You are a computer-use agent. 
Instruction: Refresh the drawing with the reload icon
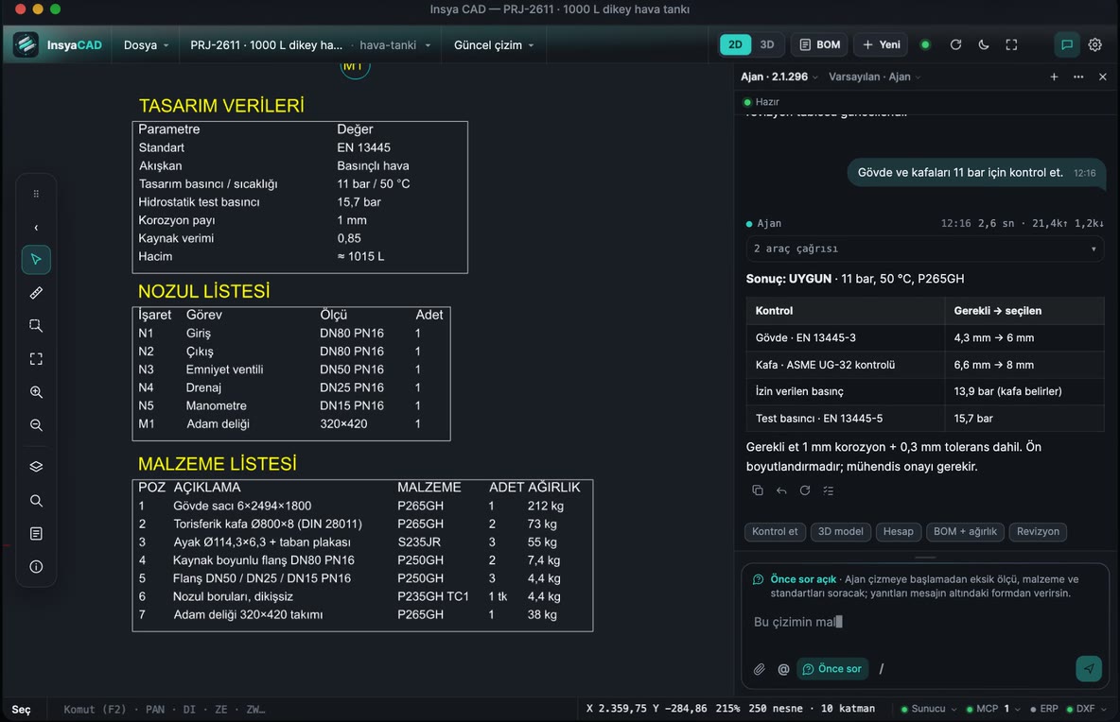point(955,45)
